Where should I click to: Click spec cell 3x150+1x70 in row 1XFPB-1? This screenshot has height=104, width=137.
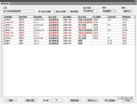coord(41,20)
